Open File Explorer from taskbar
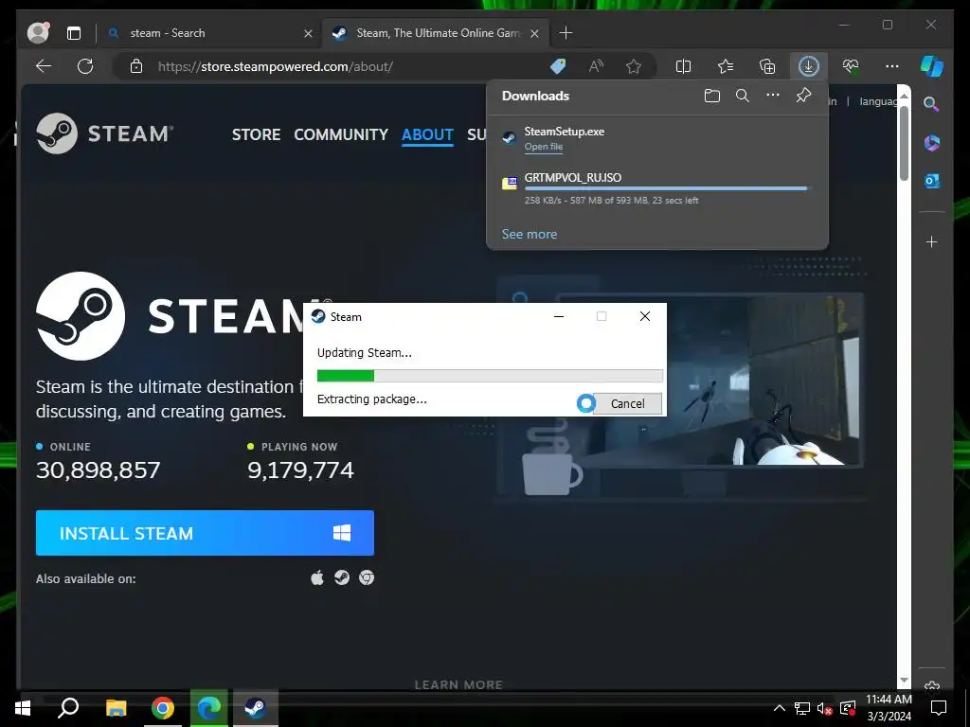 (116, 708)
